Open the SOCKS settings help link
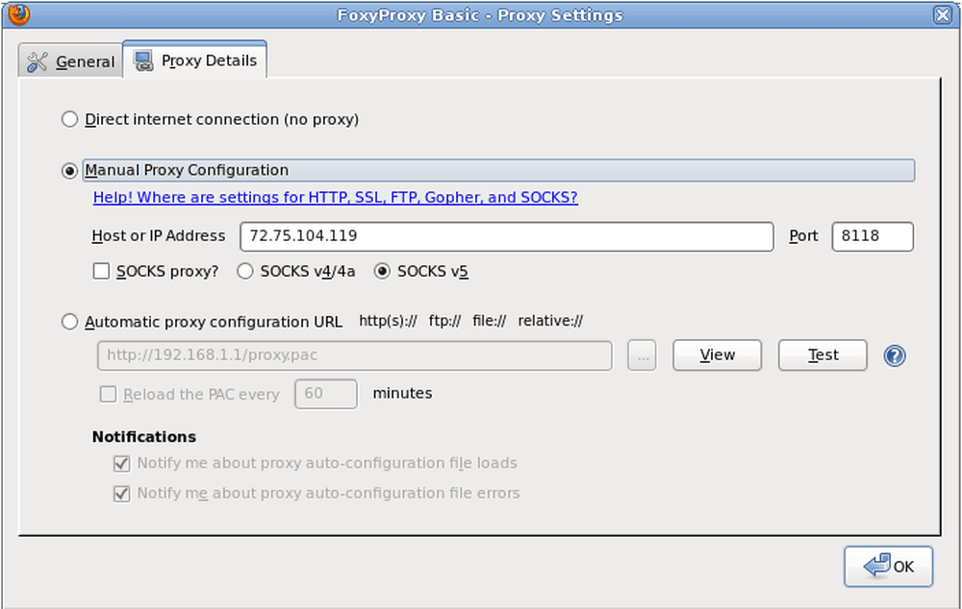962x609 pixels. (x=332, y=197)
